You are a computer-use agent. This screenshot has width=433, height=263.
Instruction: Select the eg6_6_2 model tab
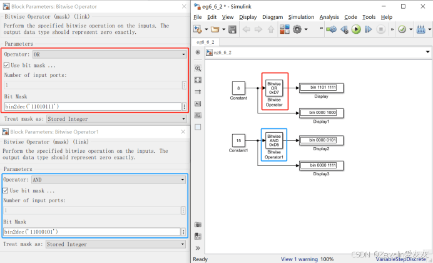click(x=205, y=42)
